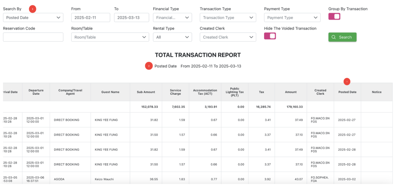Select the Rental Type dropdown
This screenshot has width=396, height=189.
coord(172,37)
